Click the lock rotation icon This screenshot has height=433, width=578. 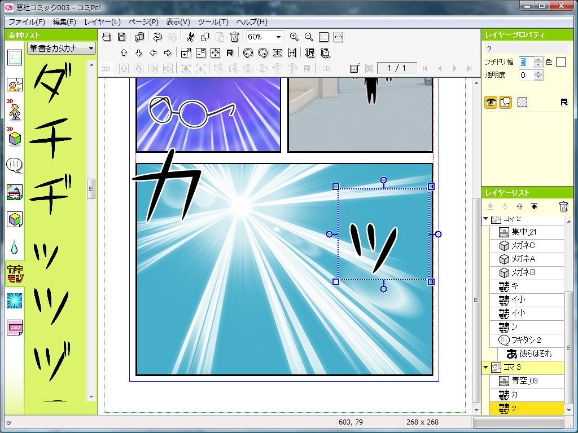coord(325,53)
